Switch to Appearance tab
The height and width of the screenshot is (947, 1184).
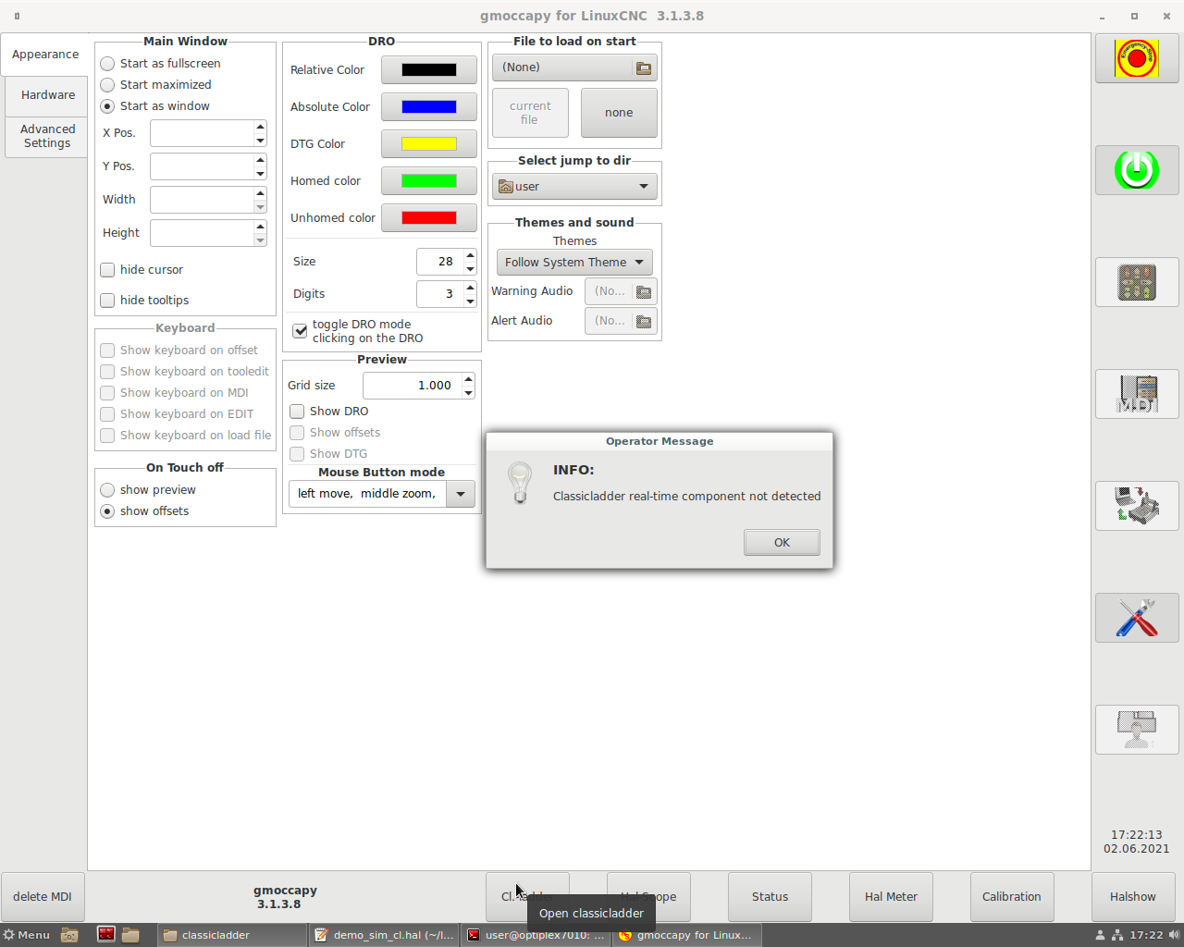[x=45, y=55]
